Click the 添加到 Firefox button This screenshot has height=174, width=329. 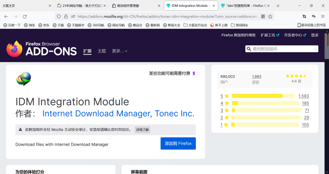pyautogui.click(x=178, y=144)
